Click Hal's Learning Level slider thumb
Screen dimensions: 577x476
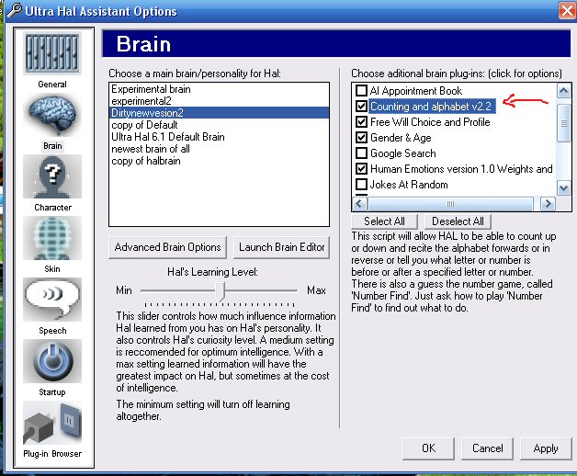[x=220, y=292]
